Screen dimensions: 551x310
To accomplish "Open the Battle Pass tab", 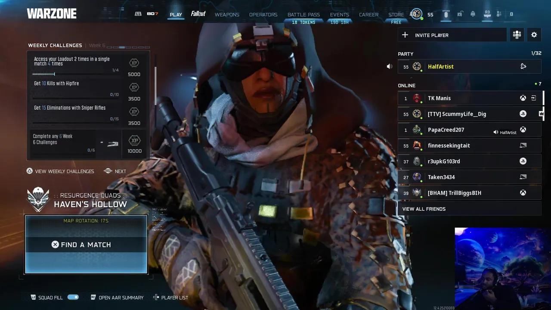I will click(x=303, y=15).
